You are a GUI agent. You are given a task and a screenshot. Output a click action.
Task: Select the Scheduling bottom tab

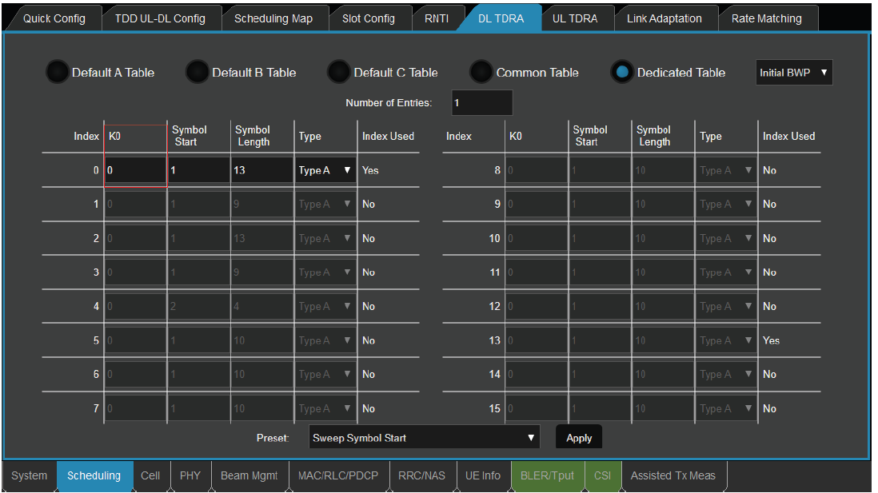(94, 475)
